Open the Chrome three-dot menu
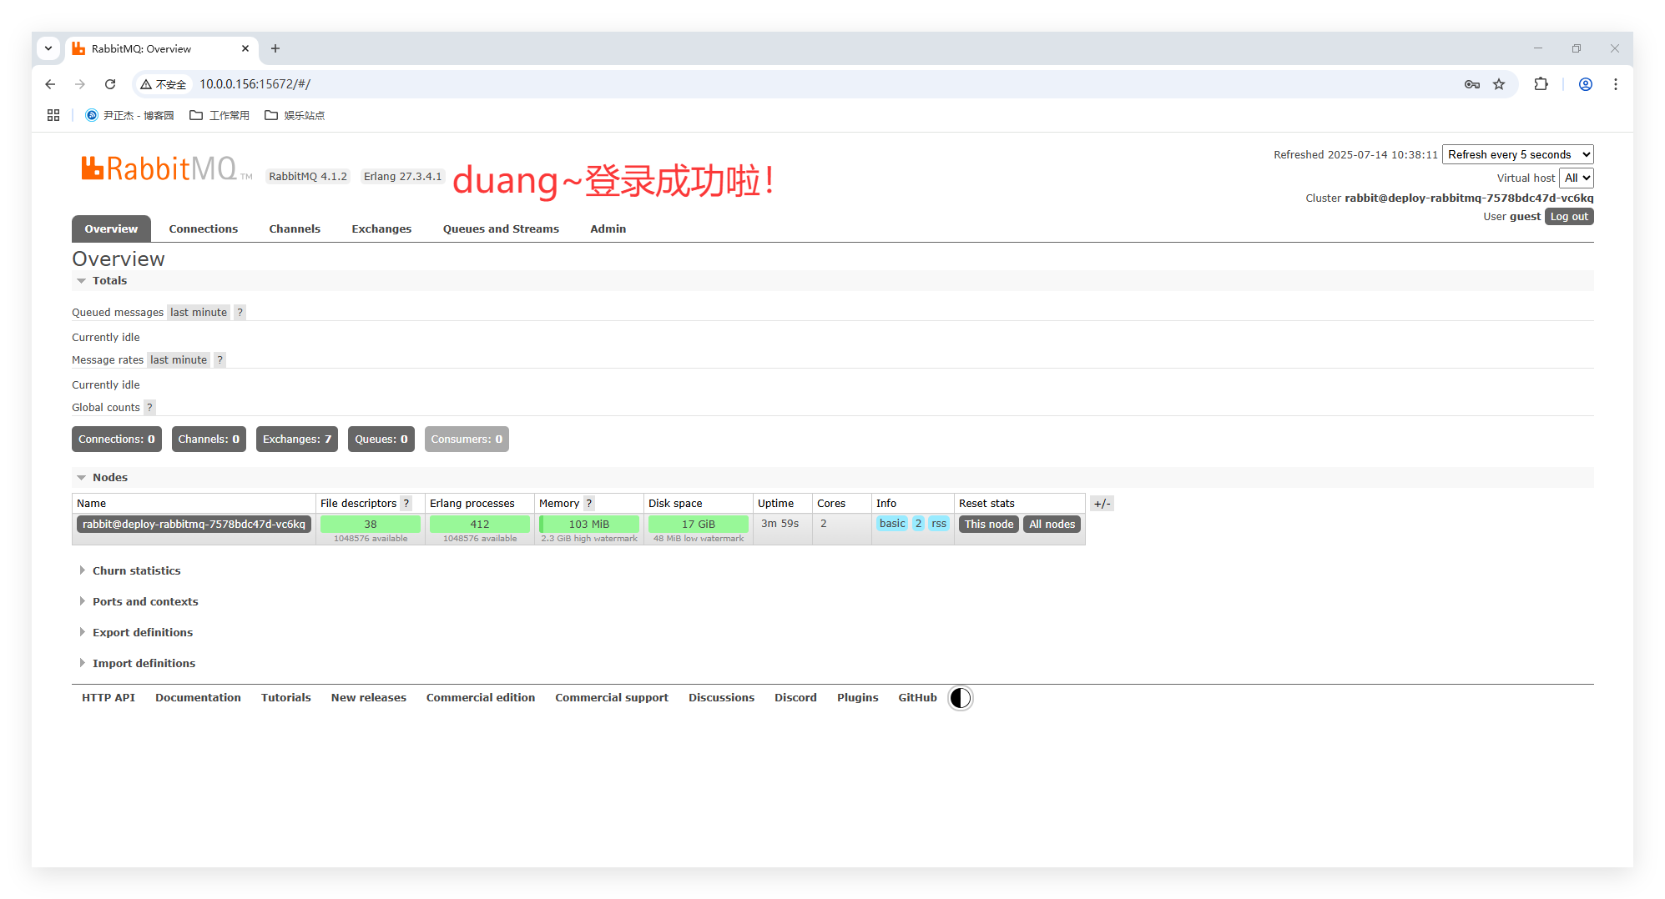 (1616, 84)
